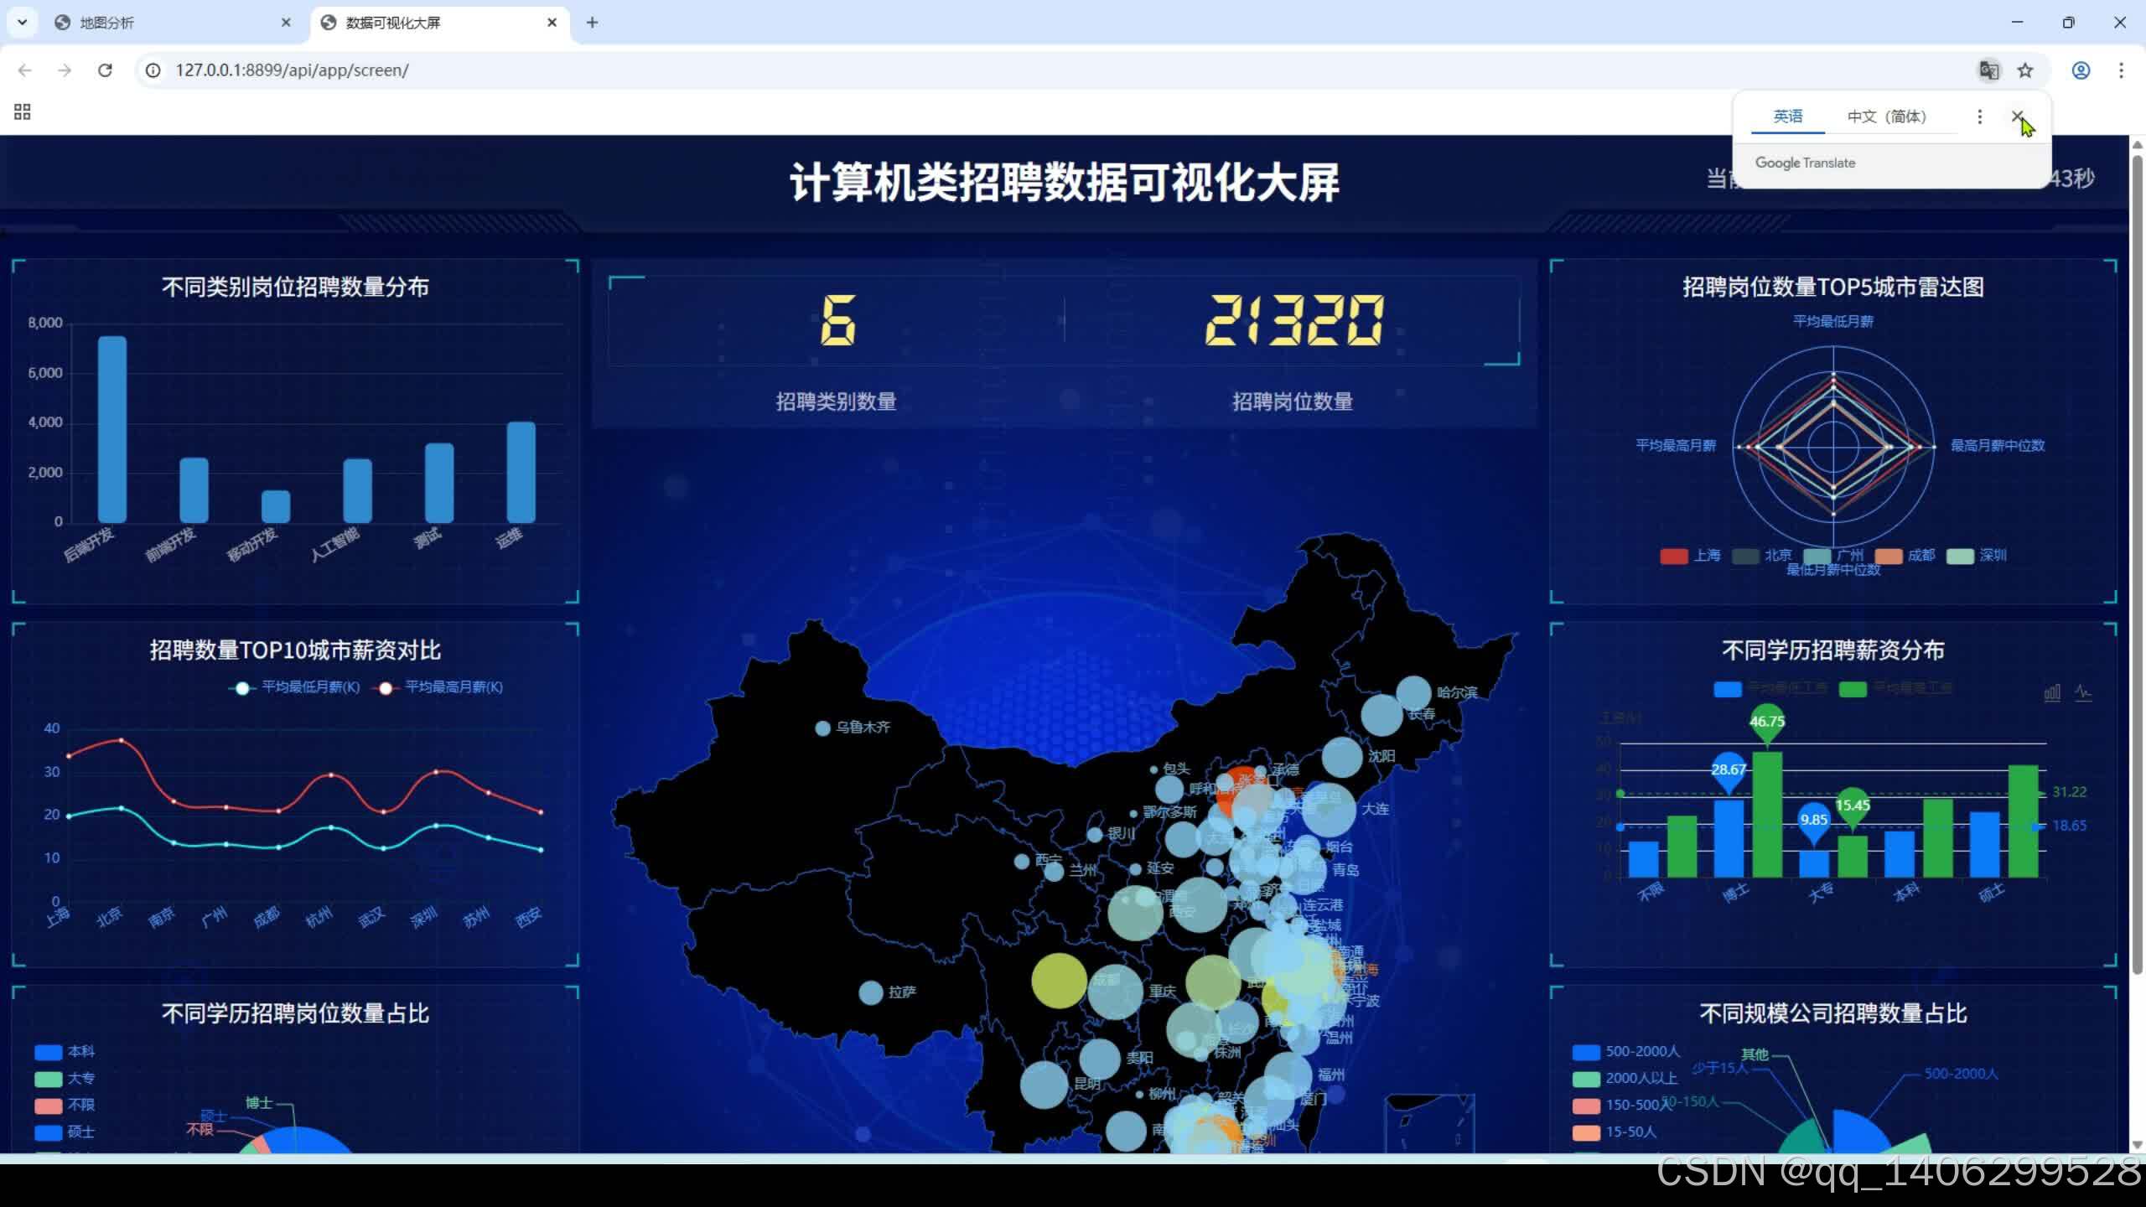
Task: Go back to the previous page
Action: 24,70
